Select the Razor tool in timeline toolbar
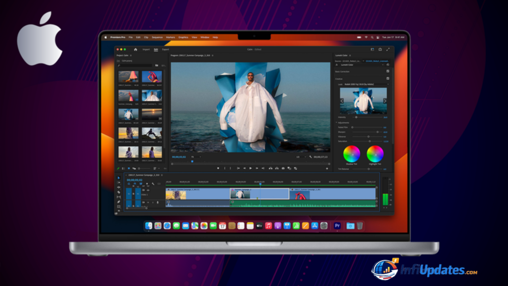Screen dimensions: 508x286 pos(119,192)
